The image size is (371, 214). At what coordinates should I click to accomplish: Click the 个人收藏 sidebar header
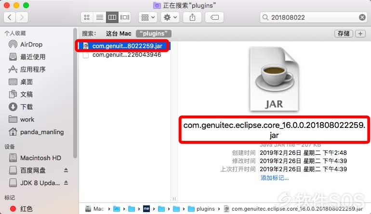click(15, 33)
